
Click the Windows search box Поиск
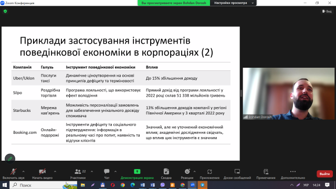tap(44, 185)
